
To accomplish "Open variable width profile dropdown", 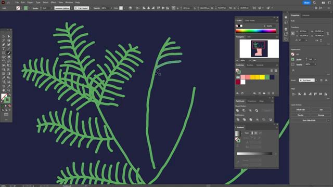I will tap(72, 8).
